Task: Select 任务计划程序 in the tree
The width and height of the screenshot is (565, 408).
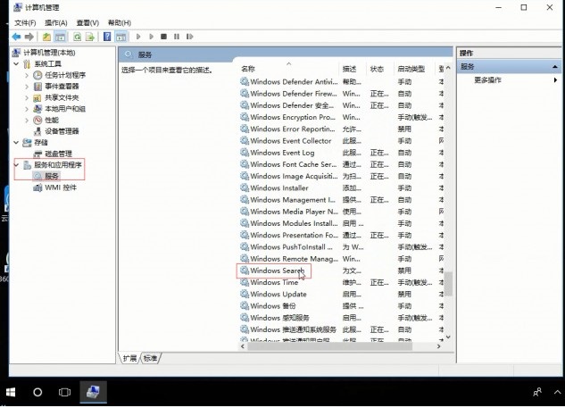Action: [65, 75]
